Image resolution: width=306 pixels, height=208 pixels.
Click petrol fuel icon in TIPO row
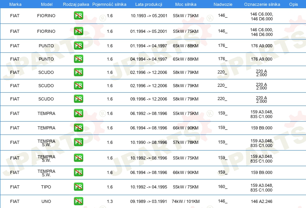tap(78, 186)
